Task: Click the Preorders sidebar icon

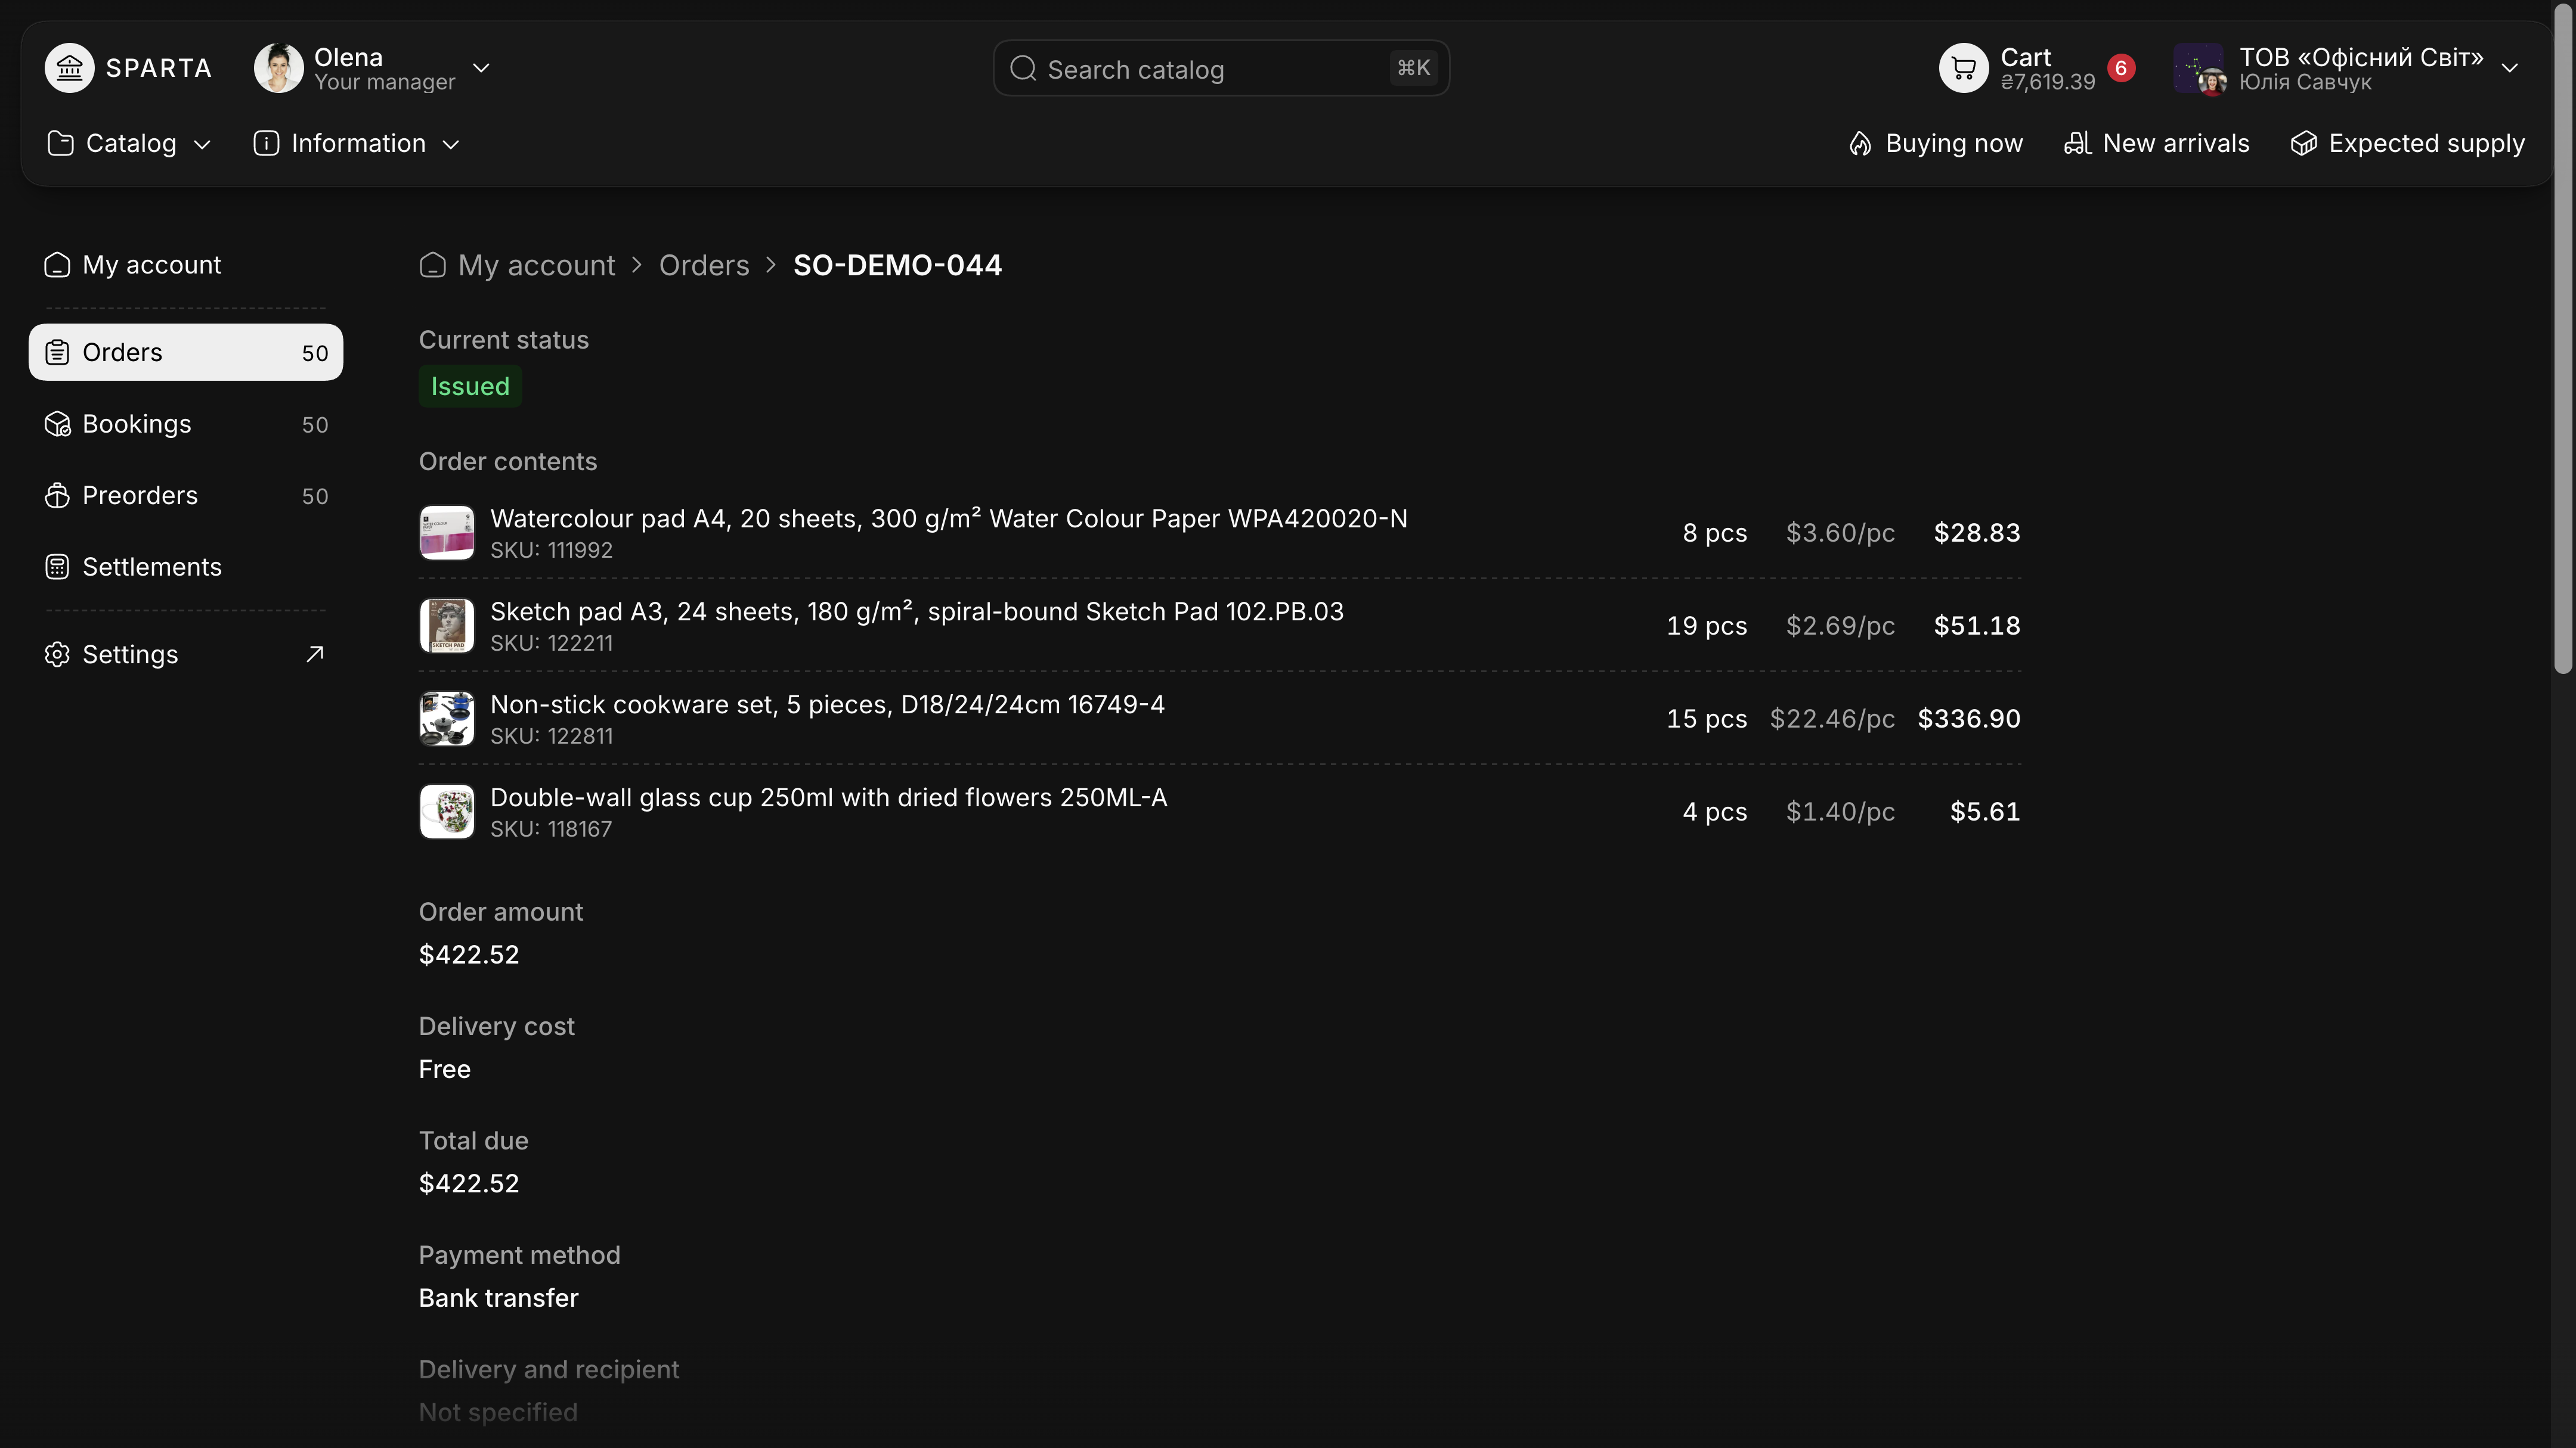Action: coord(57,496)
